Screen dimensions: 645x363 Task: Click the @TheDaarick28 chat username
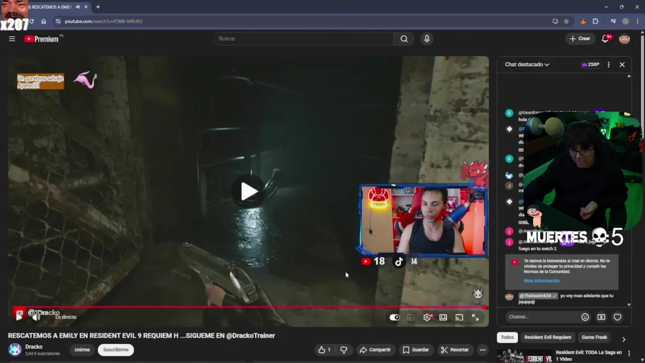[x=538, y=296]
